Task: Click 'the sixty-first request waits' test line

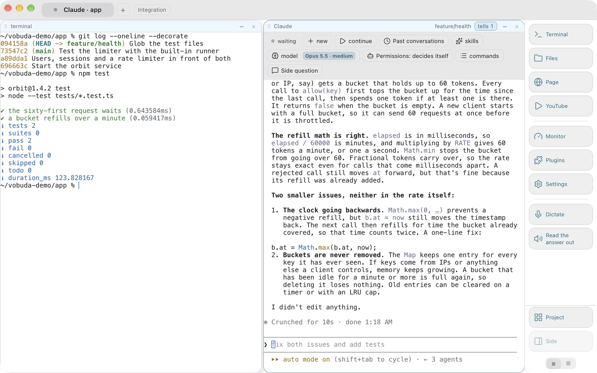Action: click(x=86, y=111)
